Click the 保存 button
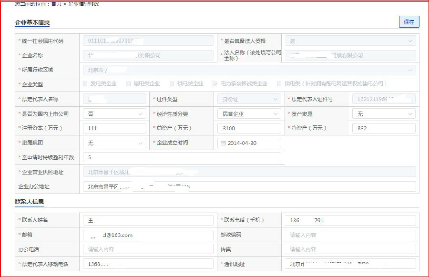 409,22
